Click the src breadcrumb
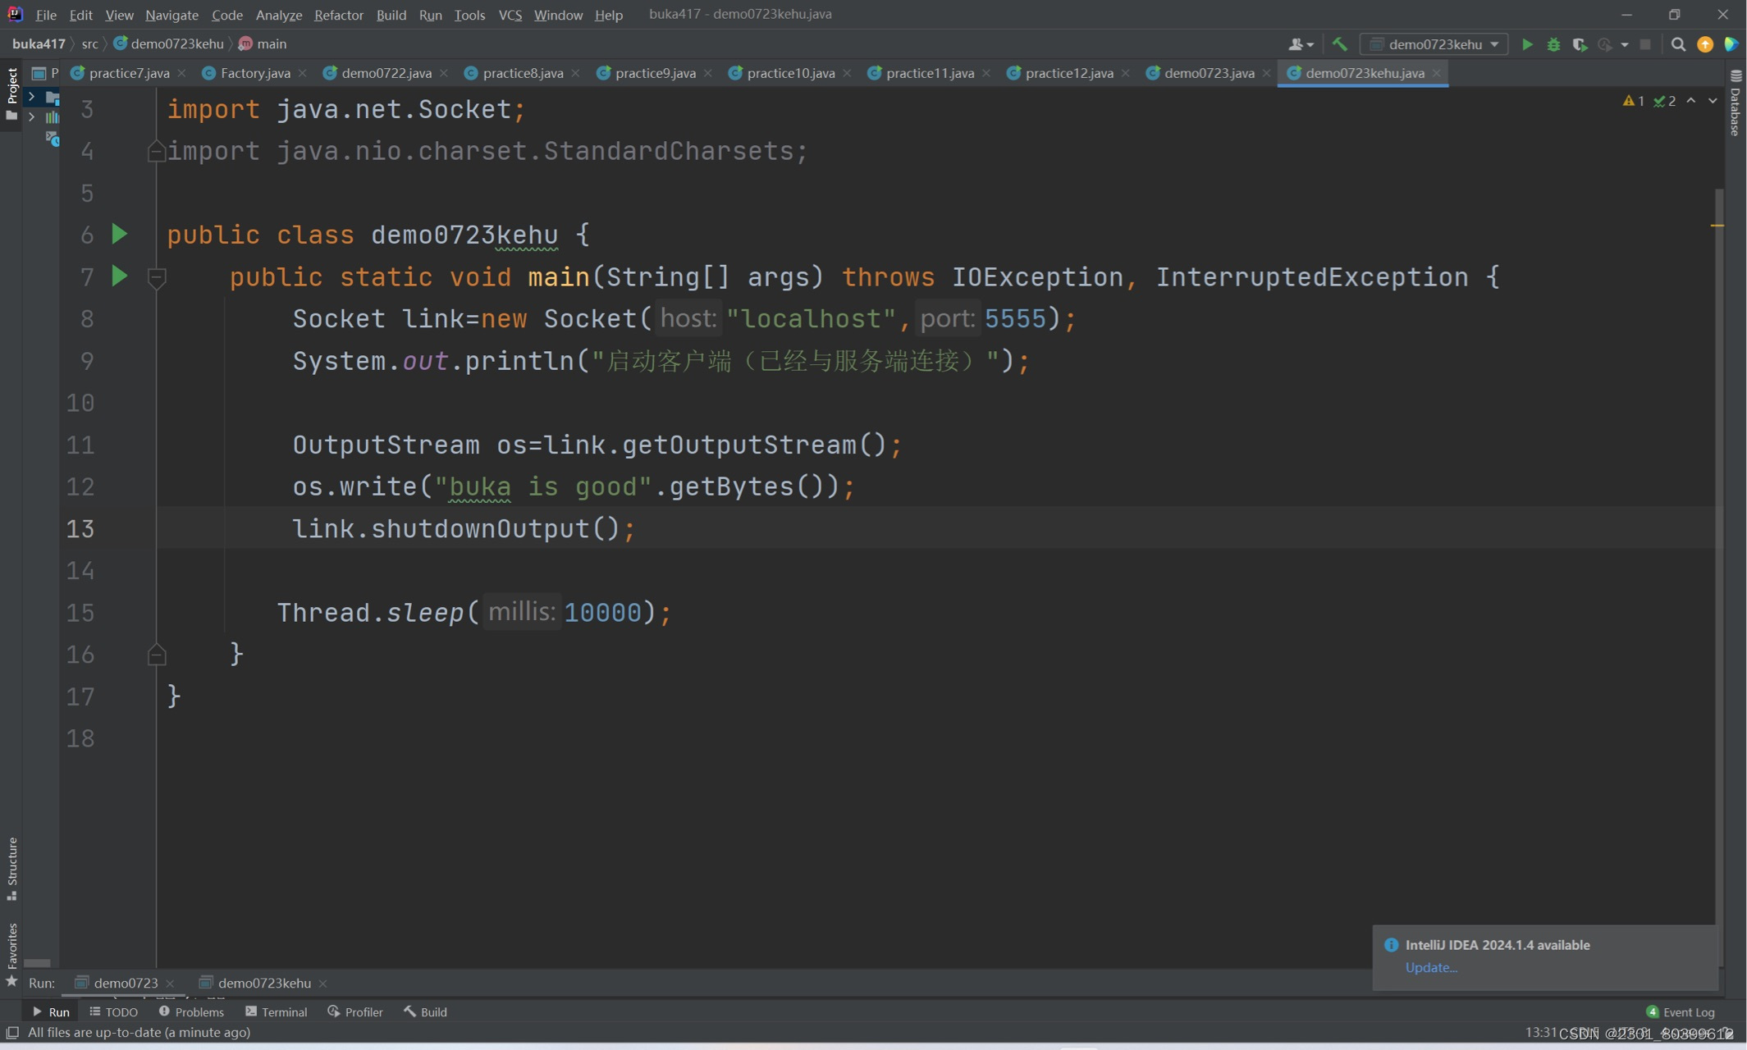 pos(89,44)
